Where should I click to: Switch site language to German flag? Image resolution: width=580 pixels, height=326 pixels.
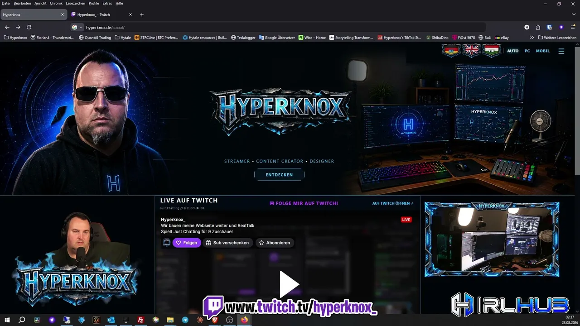point(450,51)
